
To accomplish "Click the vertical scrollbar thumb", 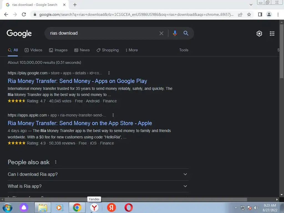I will coord(282,51).
